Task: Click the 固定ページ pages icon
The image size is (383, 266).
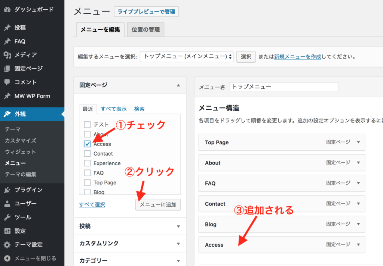Action: pyautogui.click(x=7, y=69)
